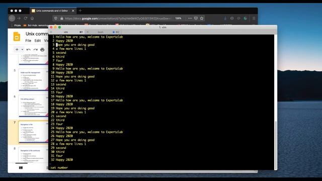The width and height of the screenshot is (322, 181).
Task: Click line 27 'Hope you are doing good'
Action: 75,140
